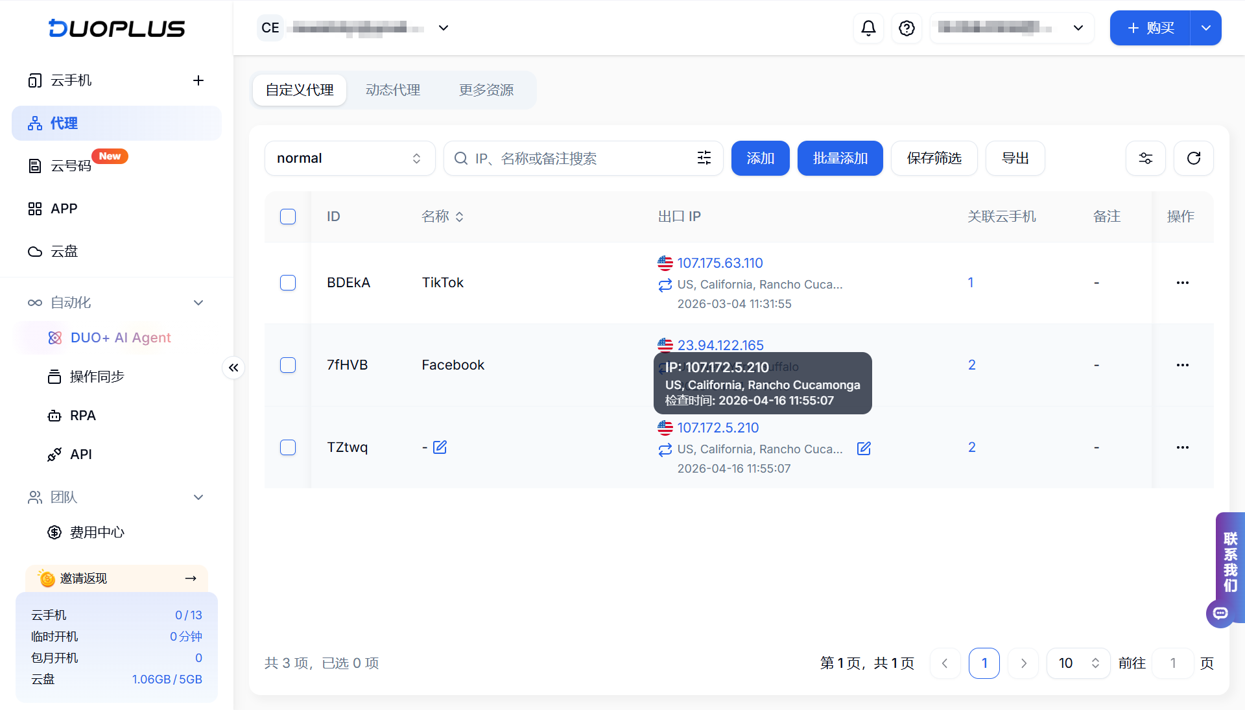This screenshot has height=710, width=1245.
Task: Click the plus icon next to 云手机
Action: (198, 80)
